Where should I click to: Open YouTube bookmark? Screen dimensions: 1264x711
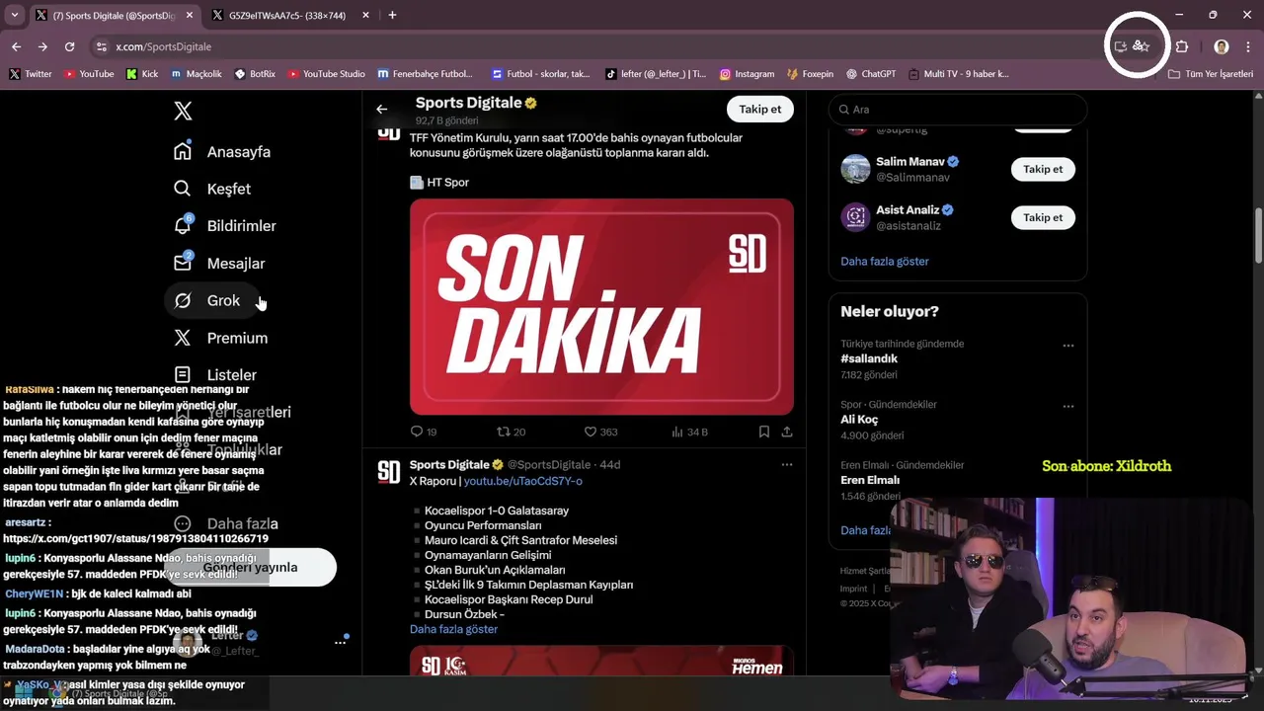tap(88, 74)
